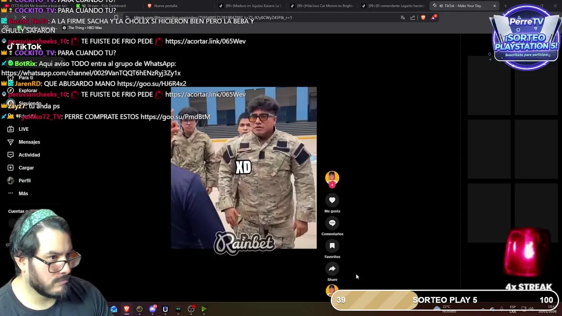Viewport: 562px width, 316px height.
Task: Switch to Maduro en Jujutsu Kaisen tab
Action: [251, 6]
